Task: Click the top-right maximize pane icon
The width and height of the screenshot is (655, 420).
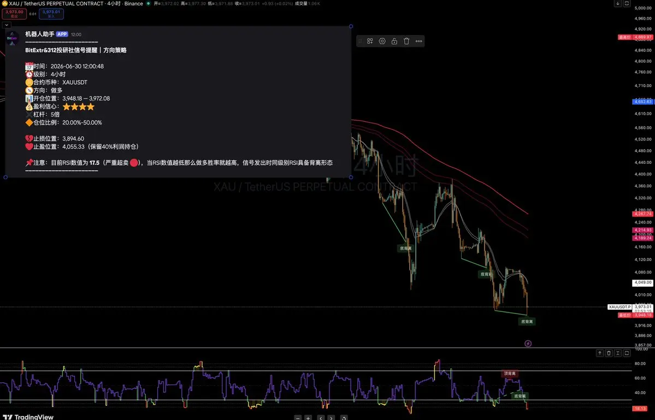Action: coord(627,3)
